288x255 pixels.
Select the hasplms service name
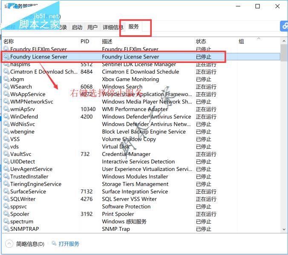click(20, 64)
